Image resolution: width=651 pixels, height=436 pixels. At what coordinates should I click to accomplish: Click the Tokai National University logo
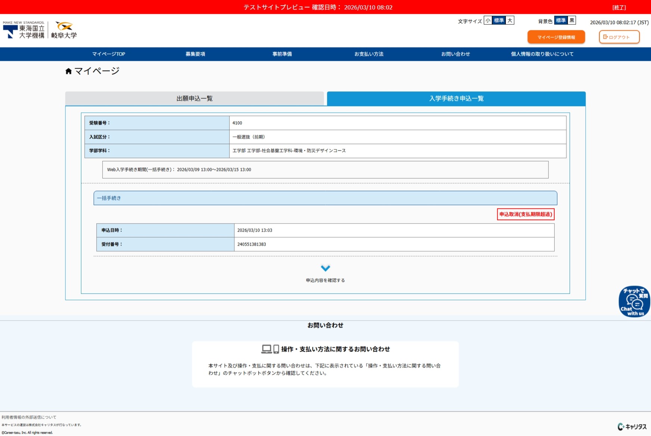24,30
